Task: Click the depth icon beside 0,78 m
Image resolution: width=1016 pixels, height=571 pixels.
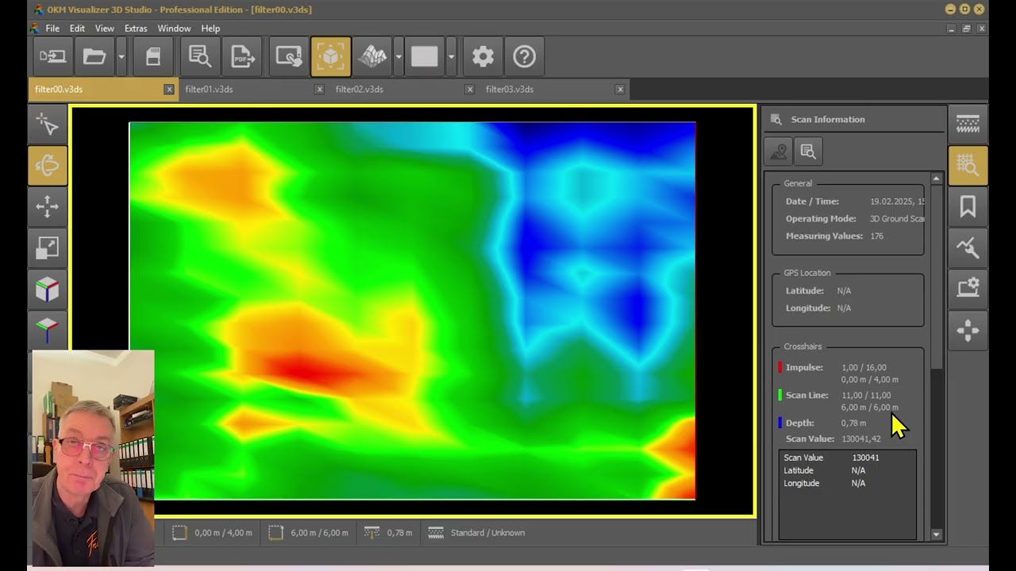Action: [371, 533]
